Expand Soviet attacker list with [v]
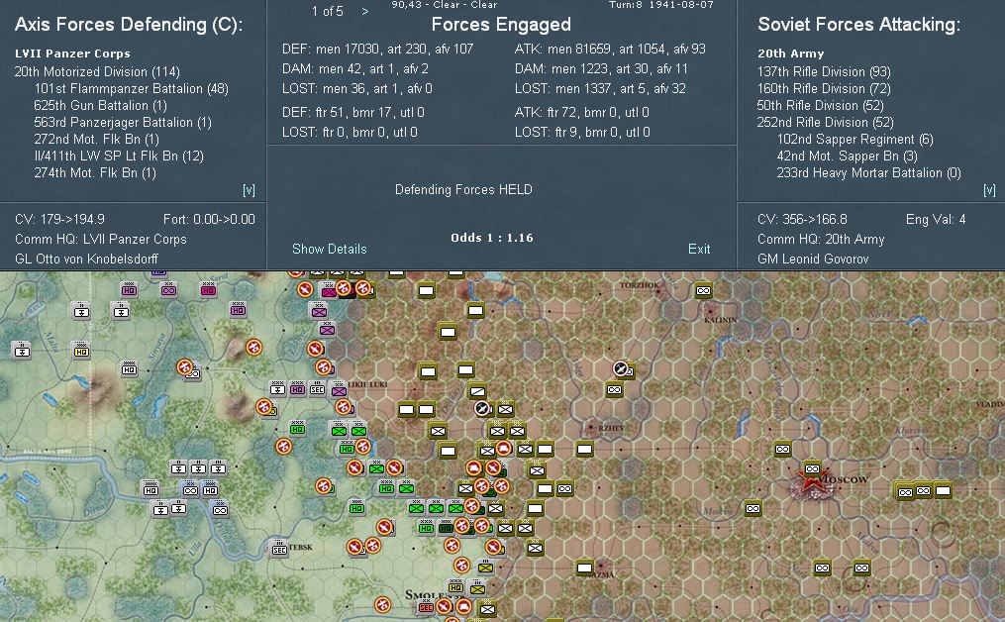The width and height of the screenshot is (1005, 622). [989, 190]
